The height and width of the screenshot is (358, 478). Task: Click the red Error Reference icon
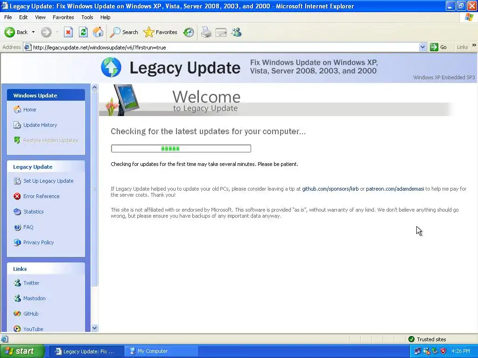(17, 196)
